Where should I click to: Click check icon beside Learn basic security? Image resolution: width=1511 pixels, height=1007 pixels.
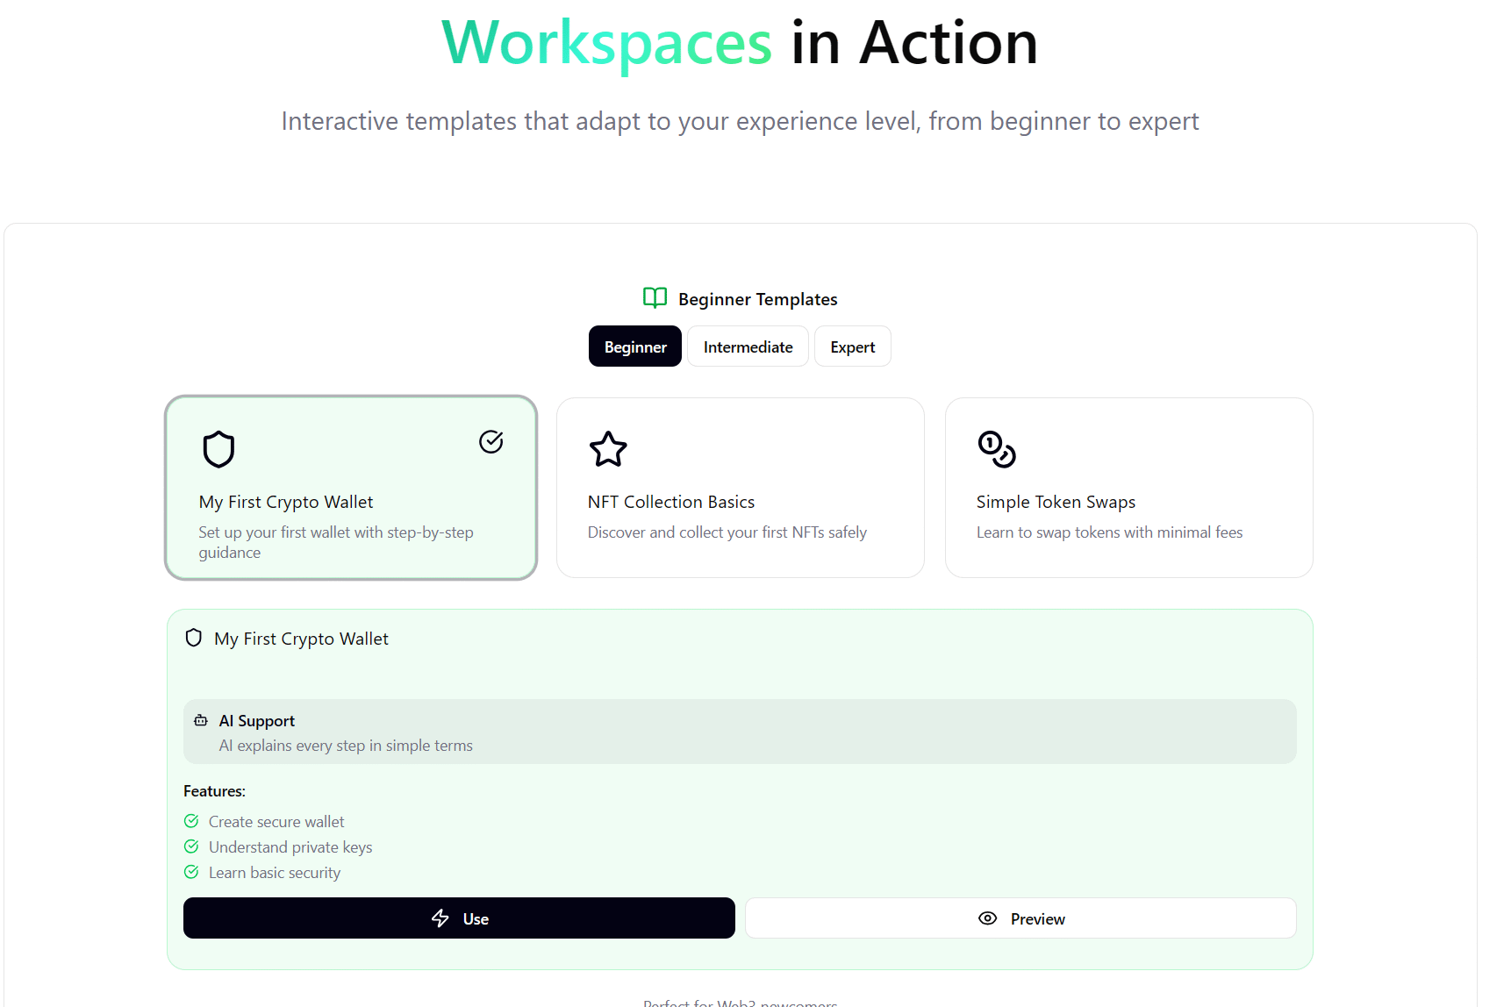(x=191, y=872)
